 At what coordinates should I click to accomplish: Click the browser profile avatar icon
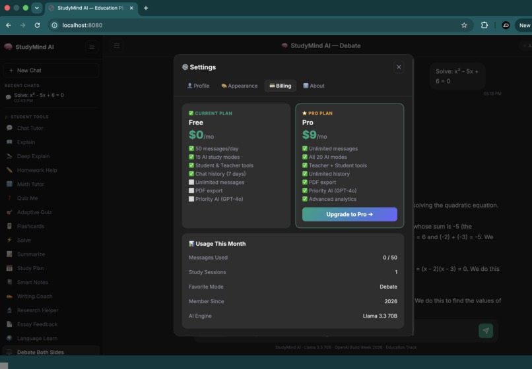506,25
